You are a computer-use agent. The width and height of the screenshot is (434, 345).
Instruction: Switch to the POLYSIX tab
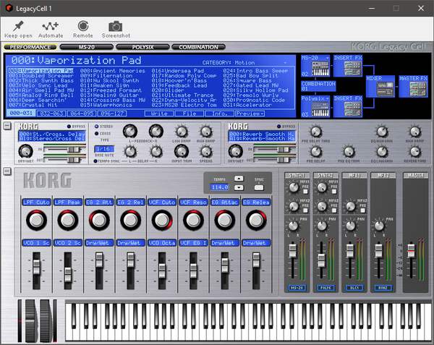[142, 47]
